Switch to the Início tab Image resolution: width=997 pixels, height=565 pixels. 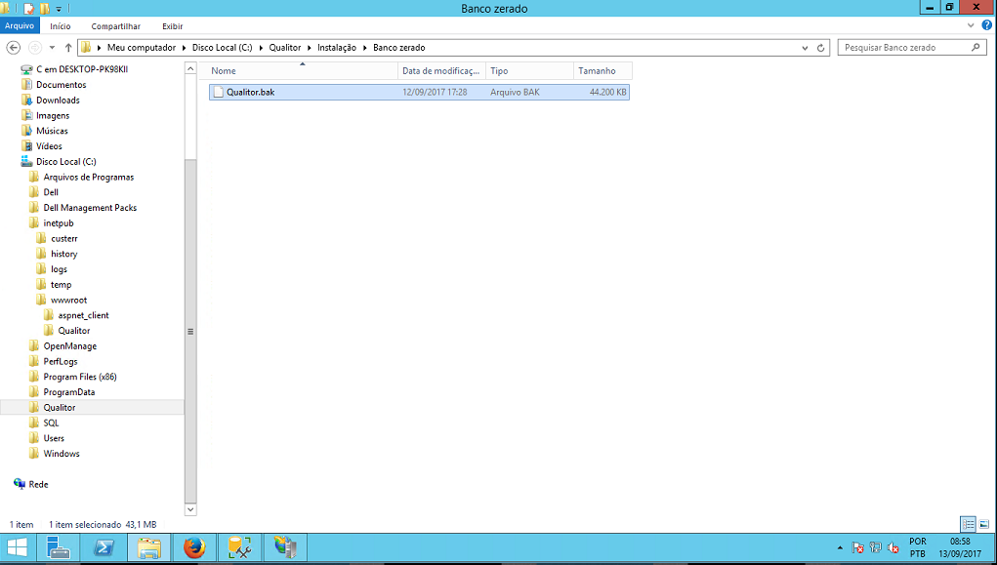(61, 26)
